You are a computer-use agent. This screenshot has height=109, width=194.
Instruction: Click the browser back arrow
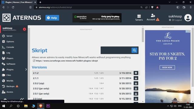point(3,7)
